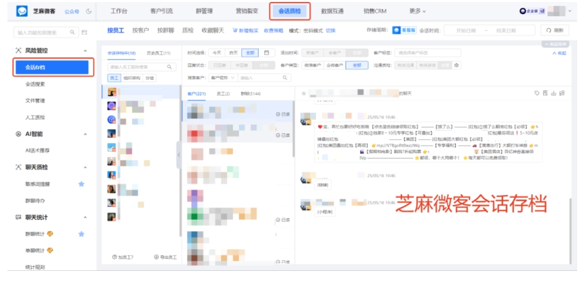Click the magnifier in customer search box

(x=285, y=77)
